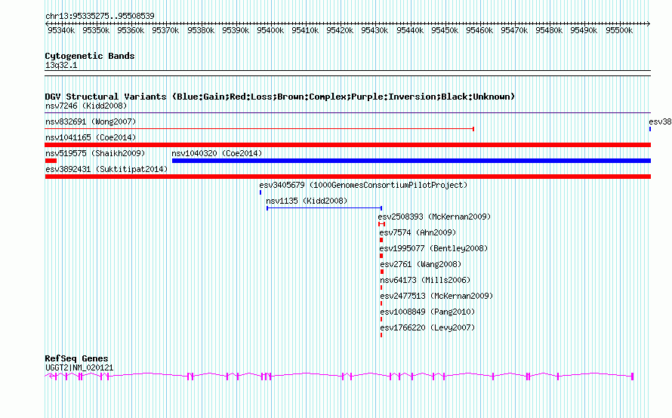The width and height of the screenshot is (672, 418).
Task: Select variant label nsv519575 (Shaikh2009)
Action: [95, 153]
